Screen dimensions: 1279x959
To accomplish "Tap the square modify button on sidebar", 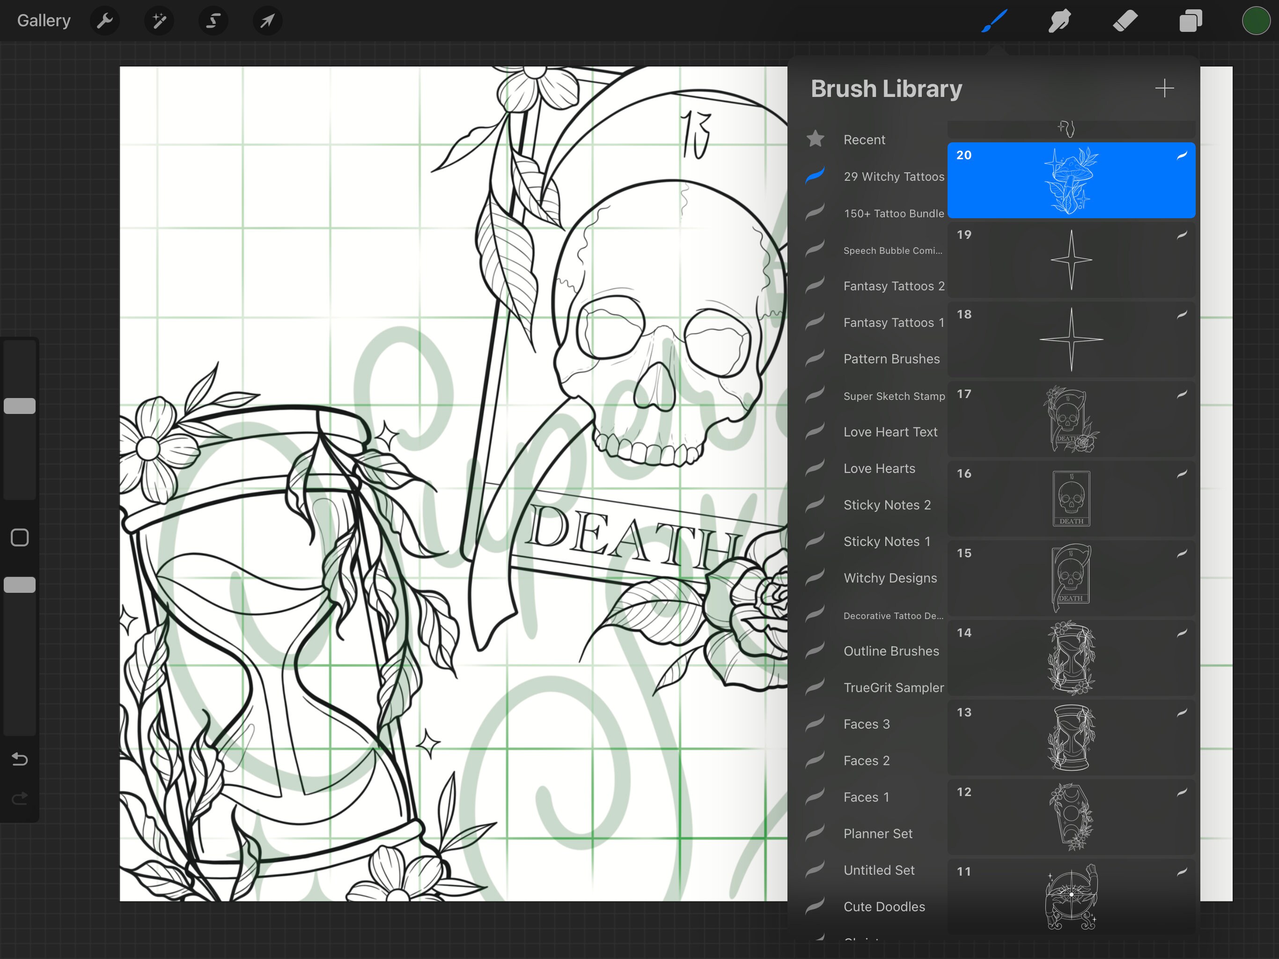I will point(20,538).
